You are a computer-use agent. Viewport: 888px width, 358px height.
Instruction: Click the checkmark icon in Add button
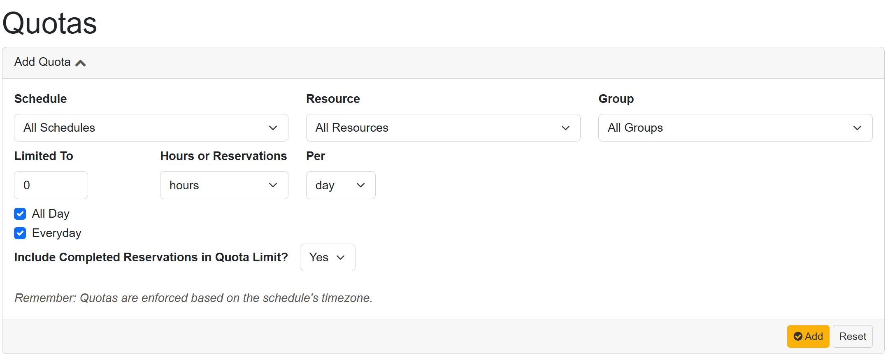[x=797, y=337]
